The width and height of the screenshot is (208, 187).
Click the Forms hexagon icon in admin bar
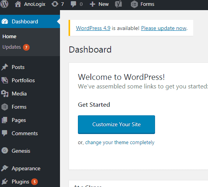(134, 4)
